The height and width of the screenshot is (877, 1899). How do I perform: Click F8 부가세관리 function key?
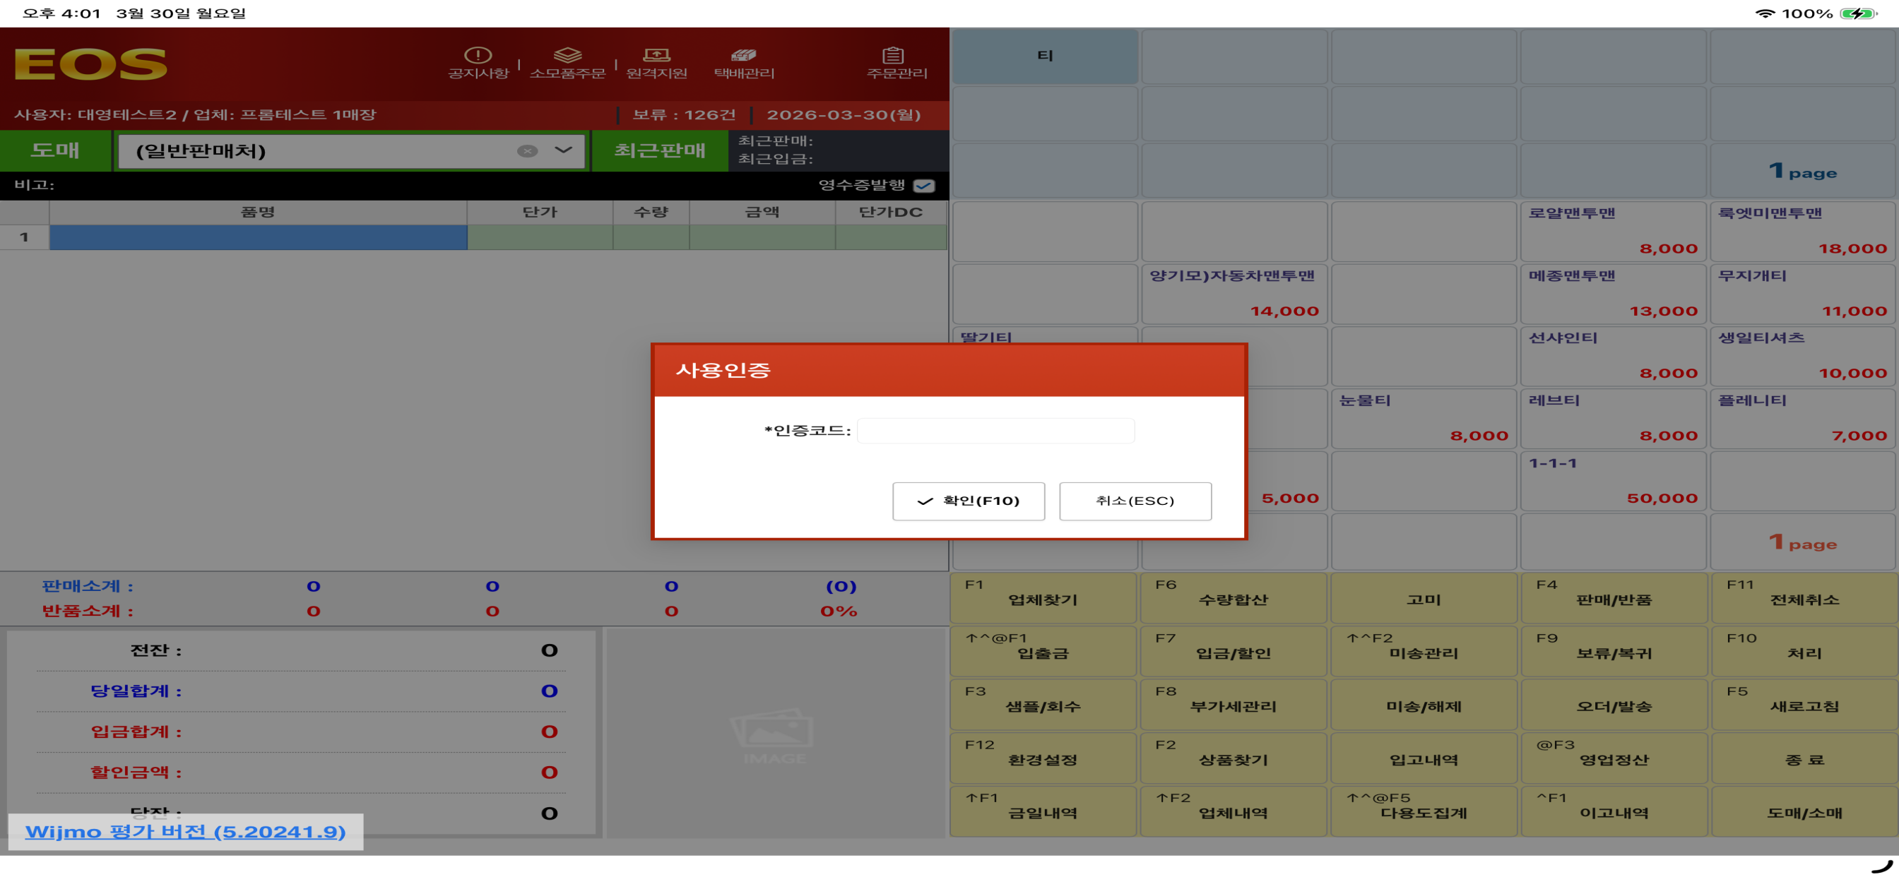(x=1234, y=705)
